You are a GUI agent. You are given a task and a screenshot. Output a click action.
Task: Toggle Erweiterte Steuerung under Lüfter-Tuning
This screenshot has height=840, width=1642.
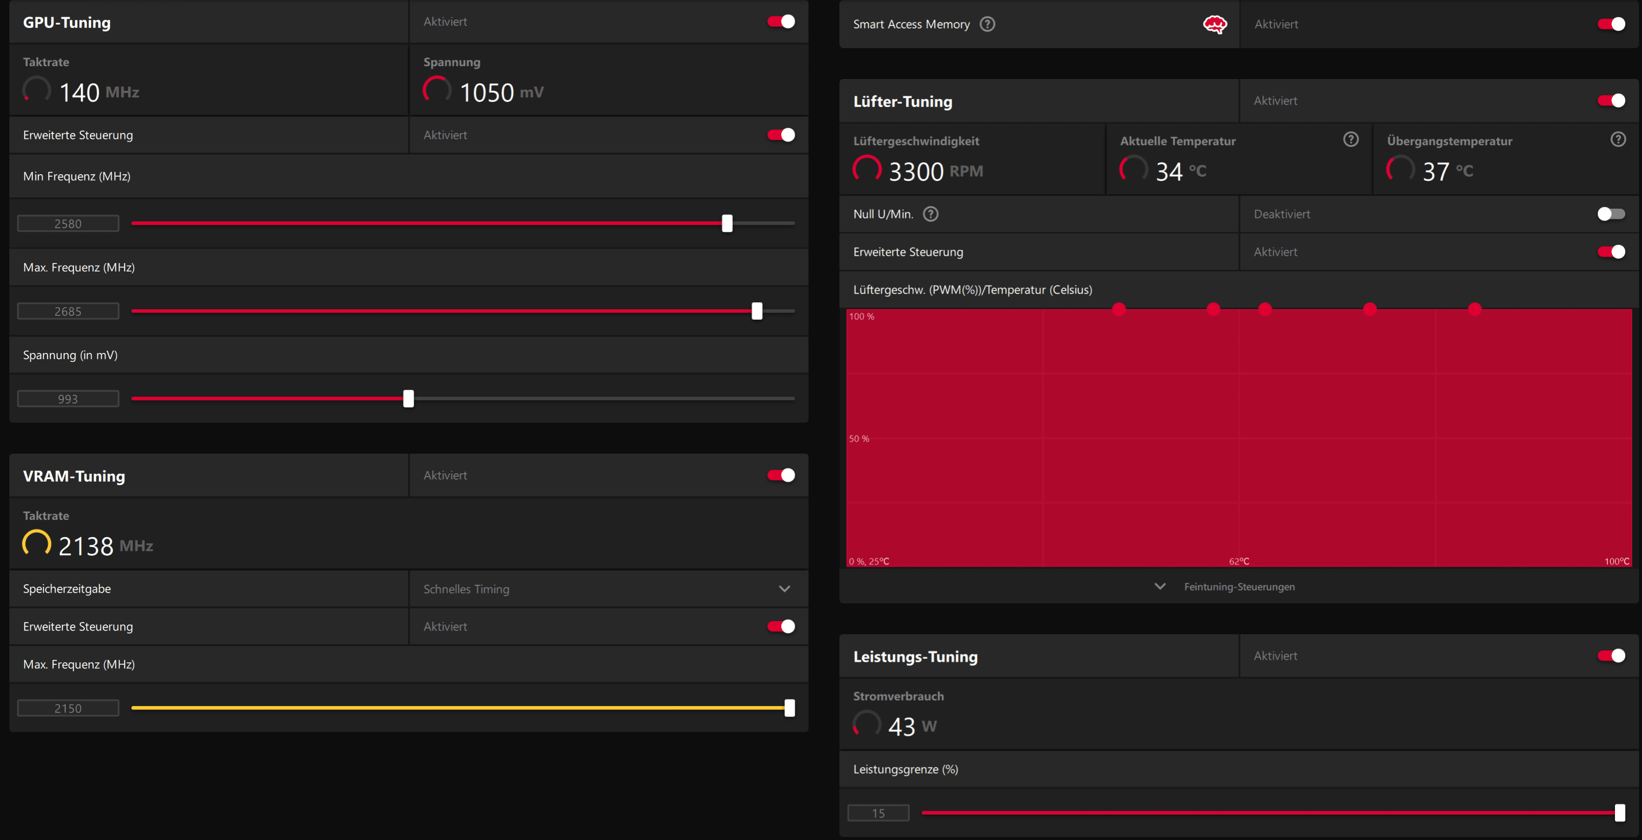[x=1611, y=252]
